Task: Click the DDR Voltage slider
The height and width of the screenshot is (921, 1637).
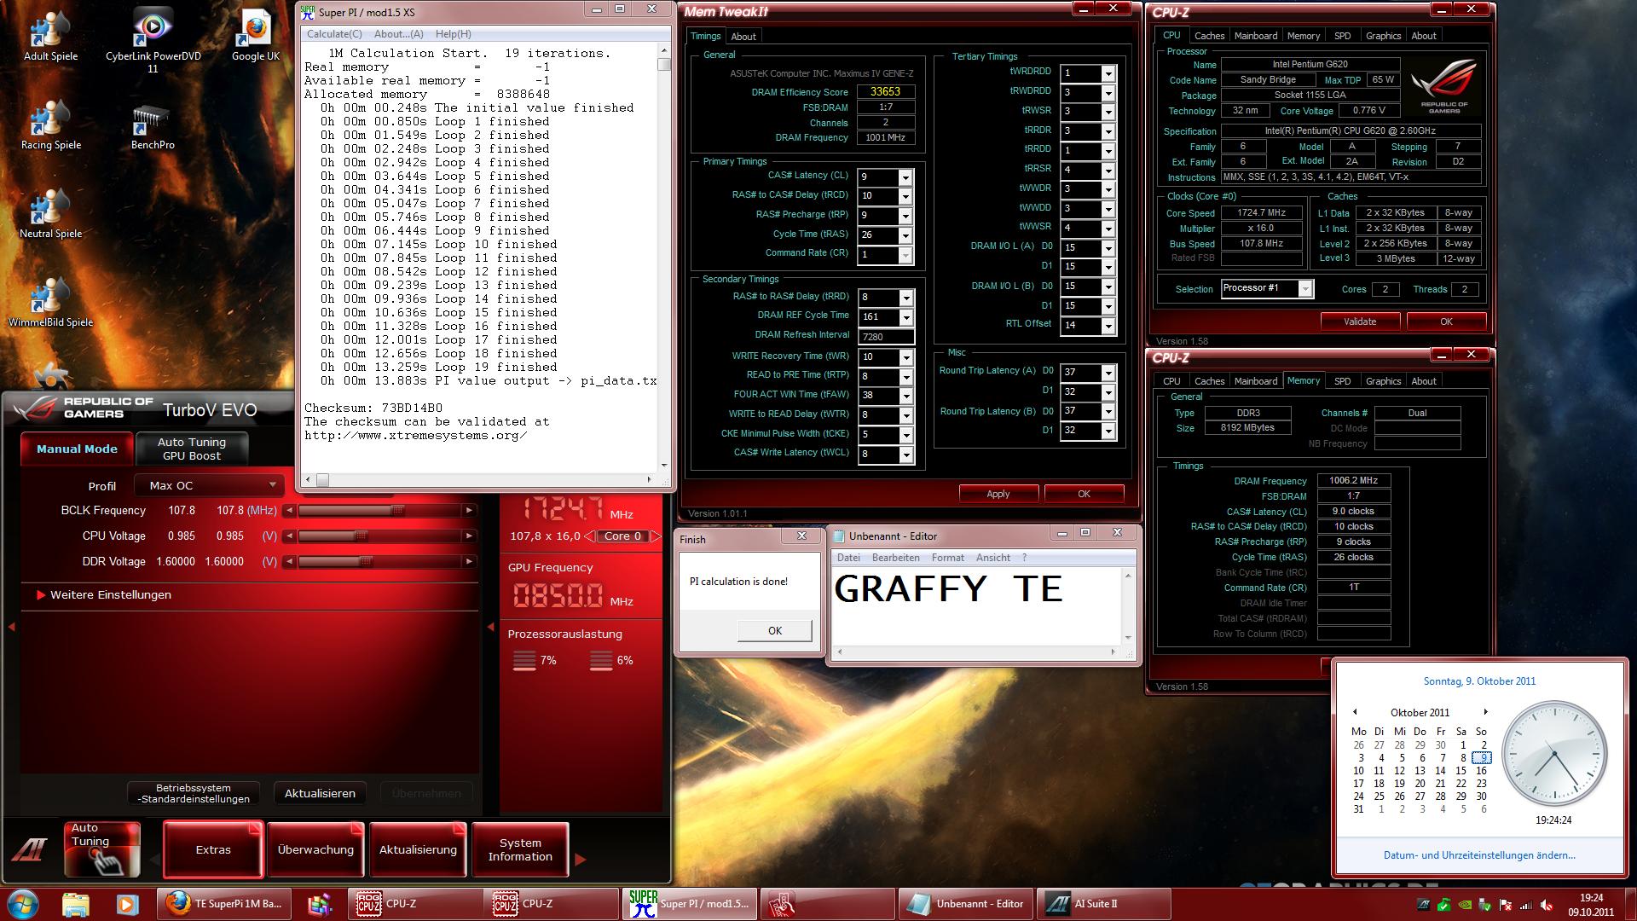Action: click(x=379, y=562)
